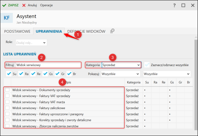Toggle the Re filter checkbox
Screen dimensions: 198x136
point(33,74)
